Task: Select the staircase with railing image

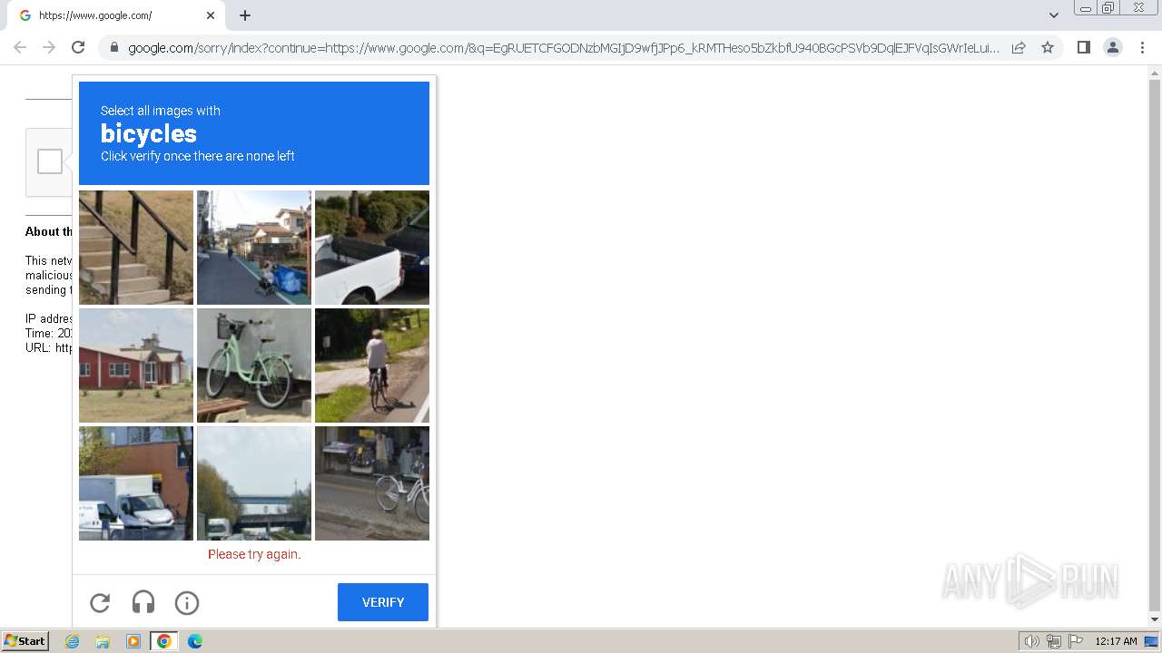Action: [x=136, y=248]
